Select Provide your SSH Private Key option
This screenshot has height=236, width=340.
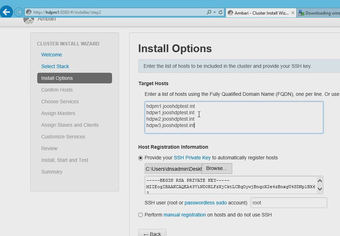[x=141, y=158]
